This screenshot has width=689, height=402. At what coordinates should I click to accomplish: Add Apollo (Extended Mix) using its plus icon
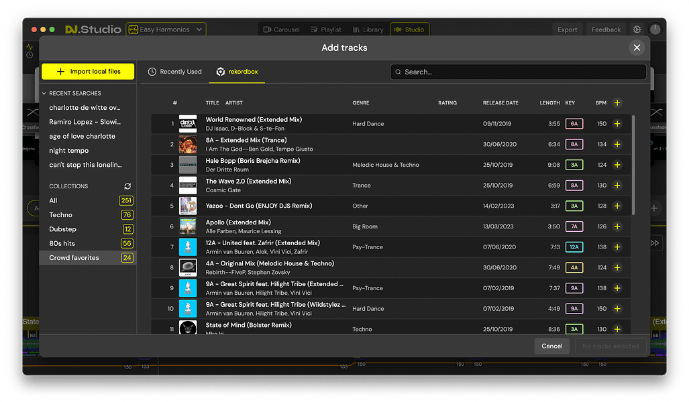coord(617,226)
